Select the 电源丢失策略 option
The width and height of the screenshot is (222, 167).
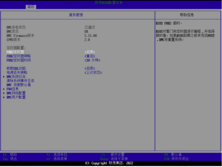coord(17,73)
